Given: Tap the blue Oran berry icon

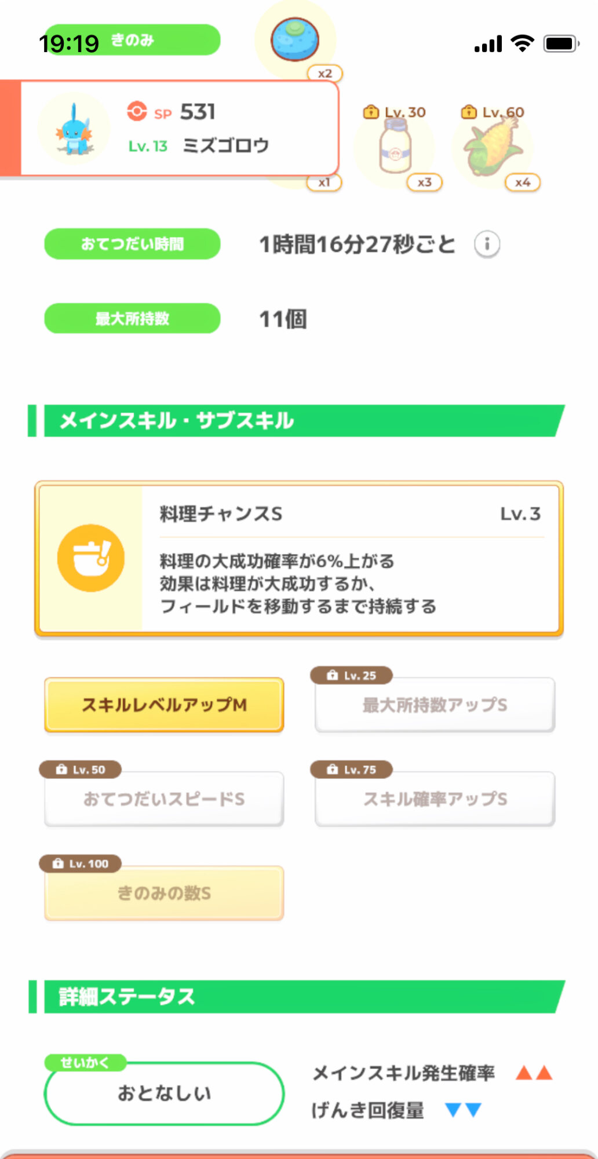Looking at the screenshot, I should point(294,39).
